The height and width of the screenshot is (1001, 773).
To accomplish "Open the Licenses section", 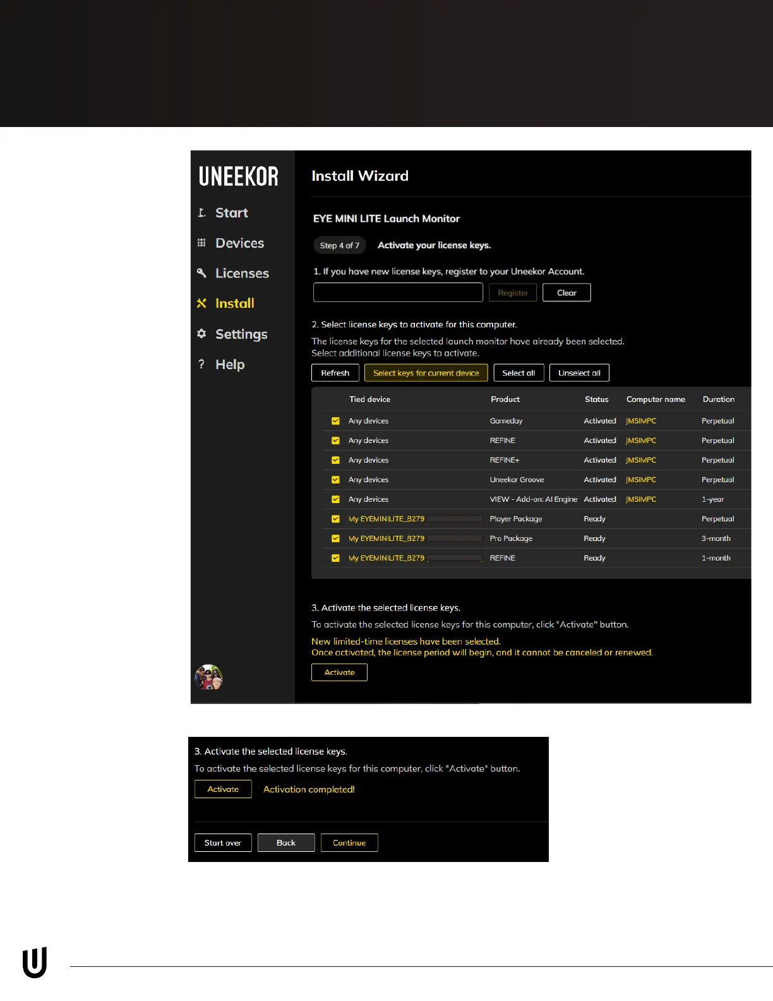I will point(243,274).
